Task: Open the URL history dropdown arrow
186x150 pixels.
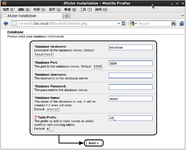Action: 119,24
